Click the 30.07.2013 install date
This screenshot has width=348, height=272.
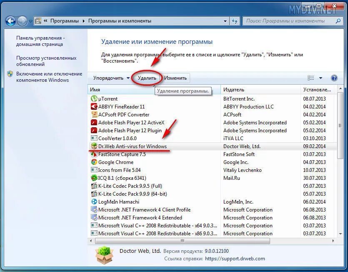coord(314,178)
